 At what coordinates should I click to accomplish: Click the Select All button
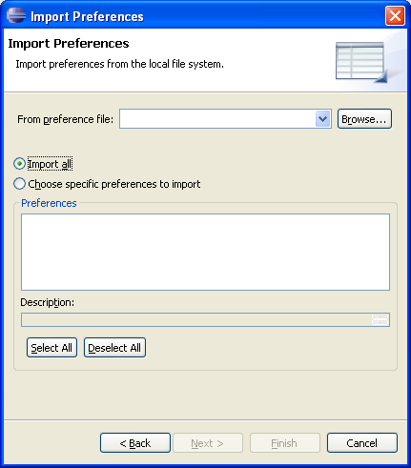[51, 348]
